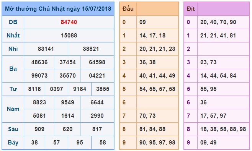
Task: Click seventh prize number 38
Action: [x=34, y=143]
